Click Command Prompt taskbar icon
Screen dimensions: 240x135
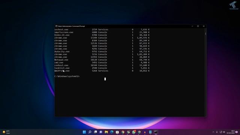pos(156,132)
